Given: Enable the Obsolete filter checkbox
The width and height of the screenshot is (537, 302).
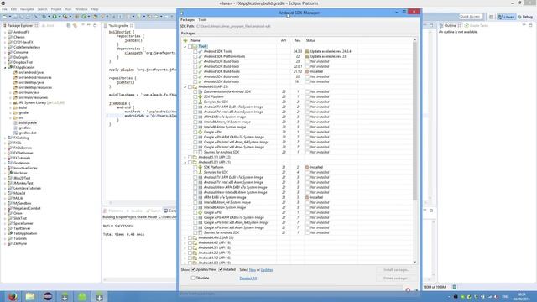Looking at the screenshot, I should 193,278.
